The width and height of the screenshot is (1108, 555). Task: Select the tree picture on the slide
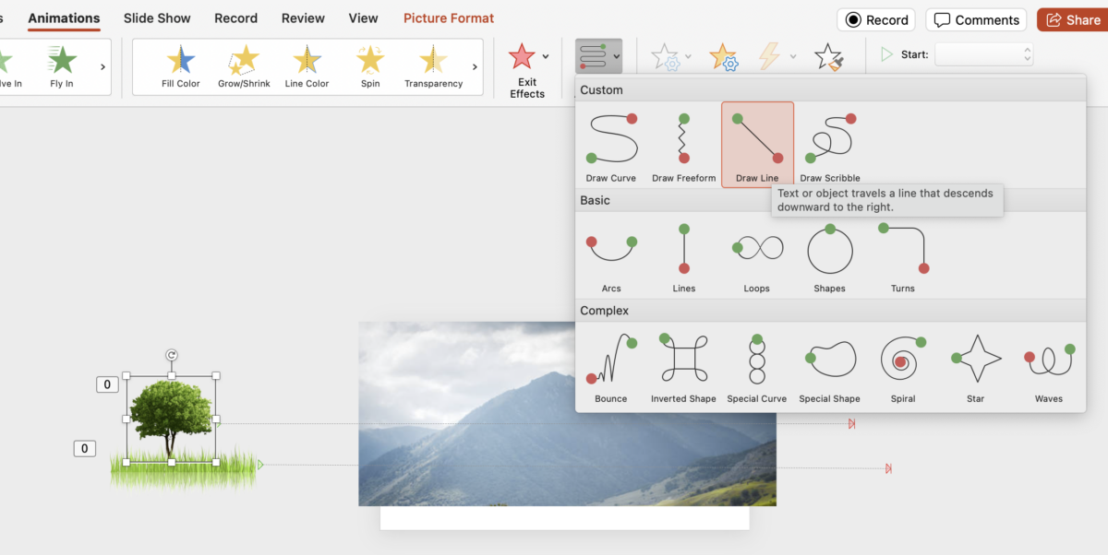[x=171, y=419]
